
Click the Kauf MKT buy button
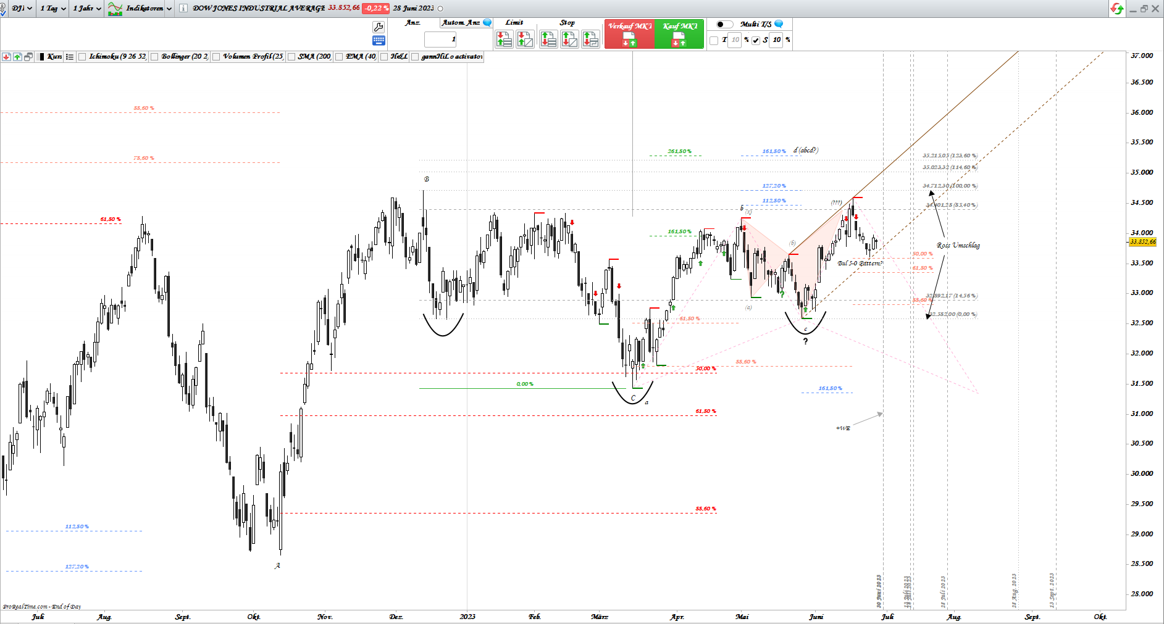pos(679,34)
